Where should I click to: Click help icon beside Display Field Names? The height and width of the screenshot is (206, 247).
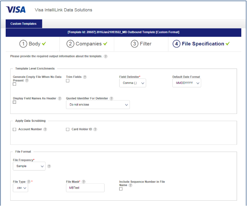click(x=59, y=98)
